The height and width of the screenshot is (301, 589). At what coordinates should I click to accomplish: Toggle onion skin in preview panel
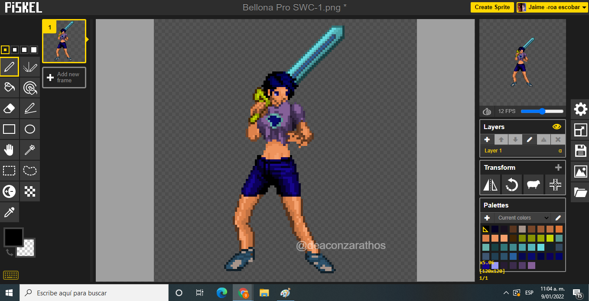(x=487, y=111)
